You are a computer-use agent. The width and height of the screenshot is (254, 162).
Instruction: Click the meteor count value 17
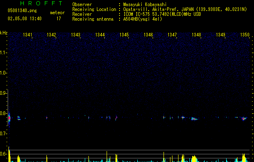click(x=59, y=19)
